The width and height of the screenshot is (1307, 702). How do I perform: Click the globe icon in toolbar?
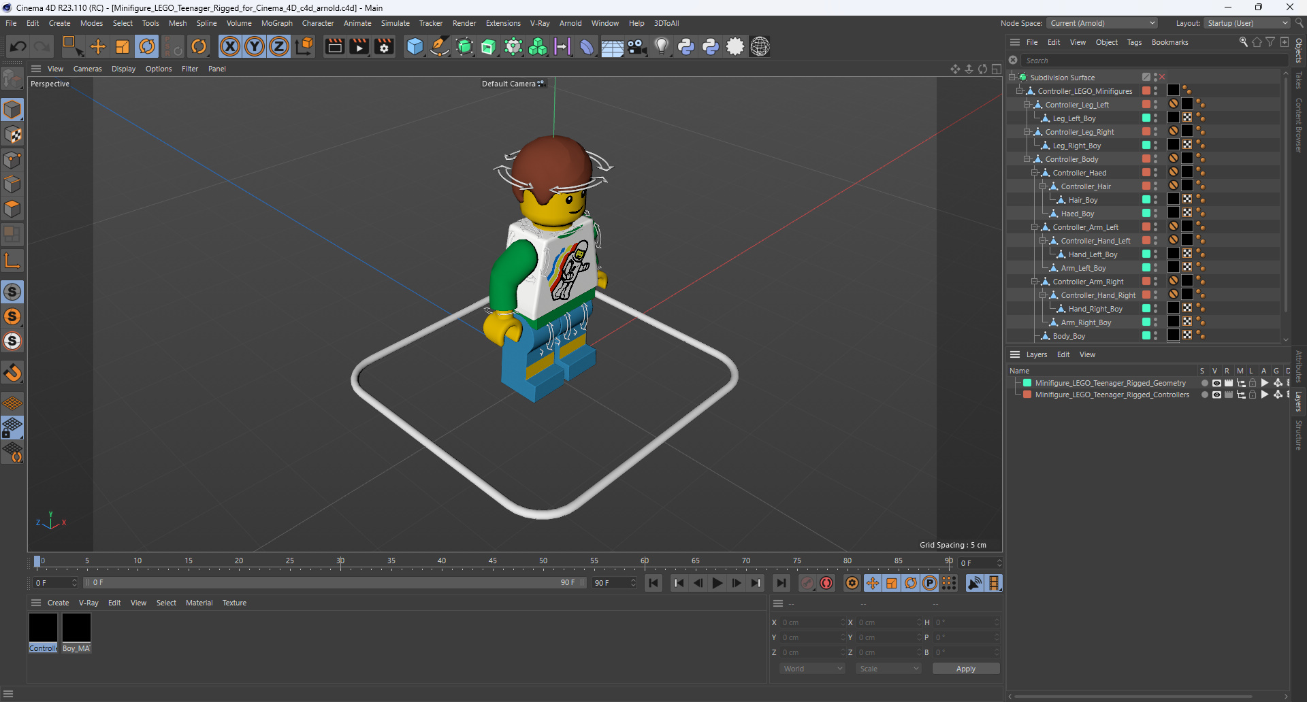[760, 46]
